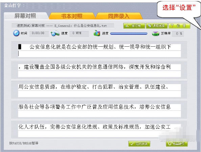The height and width of the screenshot is (152, 201).
Task: Click the clock icon beside 时间
Action: (16, 33)
